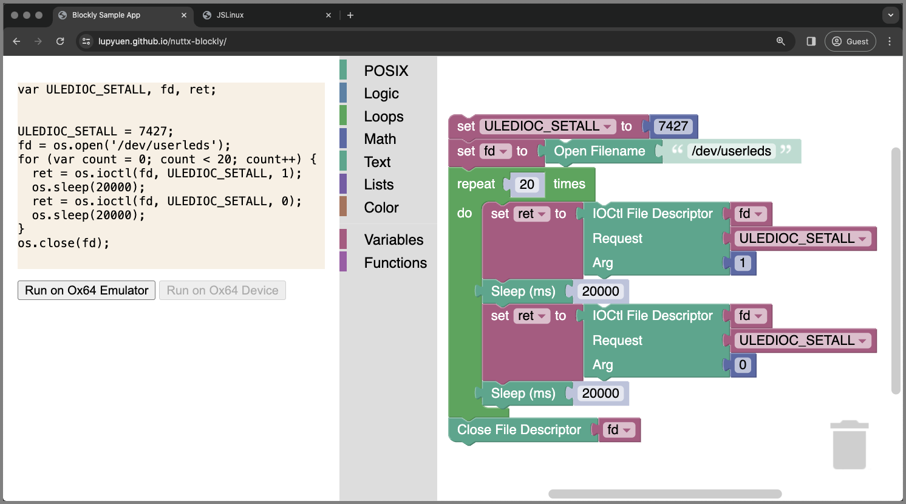This screenshot has width=906, height=504.
Task: Edit the repeat count value 20
Action: pyautogui.click(x=526, y=185)
